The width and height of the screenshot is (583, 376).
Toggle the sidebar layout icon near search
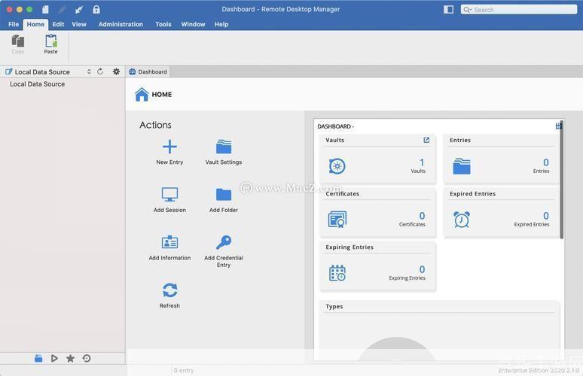pos(448,9)
